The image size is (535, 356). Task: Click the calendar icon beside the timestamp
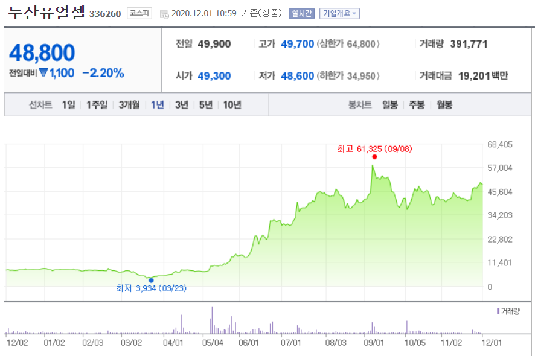(x=164, y=14)
